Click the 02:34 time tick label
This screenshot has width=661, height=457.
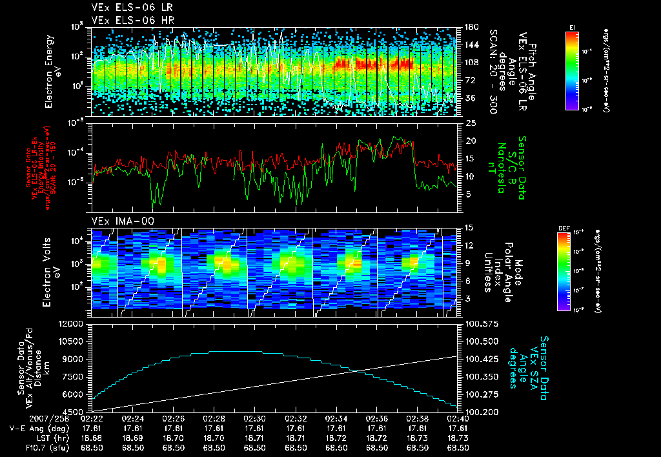click(x=336, y=419)
